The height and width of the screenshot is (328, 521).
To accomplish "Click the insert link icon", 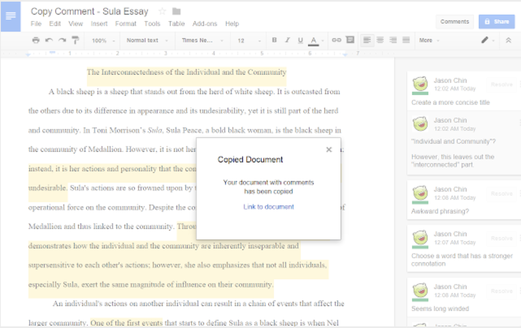I will tap(336, 40).
